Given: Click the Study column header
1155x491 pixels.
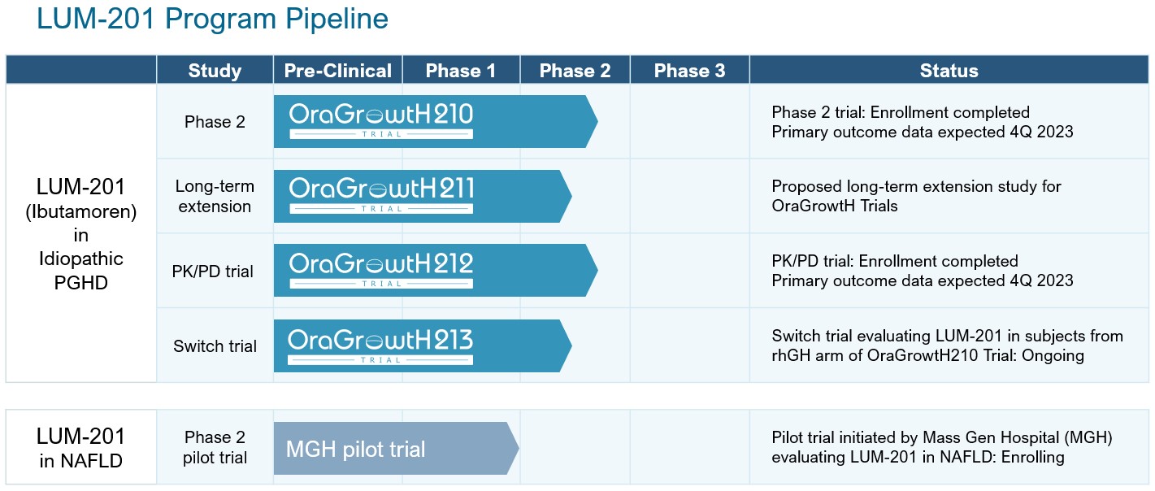Looking at the screenshot, I should pos(215,71).
